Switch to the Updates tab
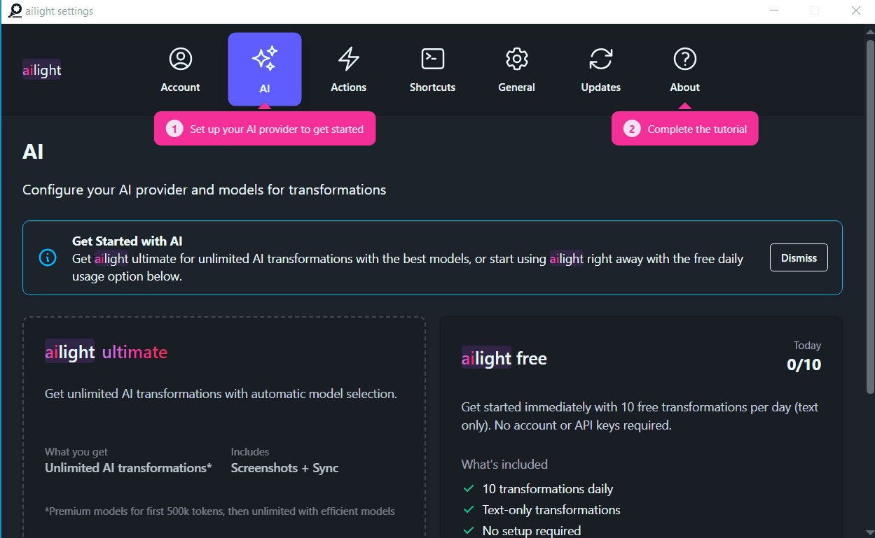This screenshot has width=875, height=538. 601,69
